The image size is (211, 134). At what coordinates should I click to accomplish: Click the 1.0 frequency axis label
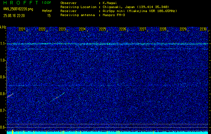[x=3, y=61]
